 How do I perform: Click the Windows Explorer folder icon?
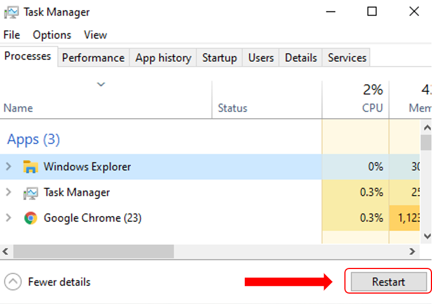[x=30, y=167]
